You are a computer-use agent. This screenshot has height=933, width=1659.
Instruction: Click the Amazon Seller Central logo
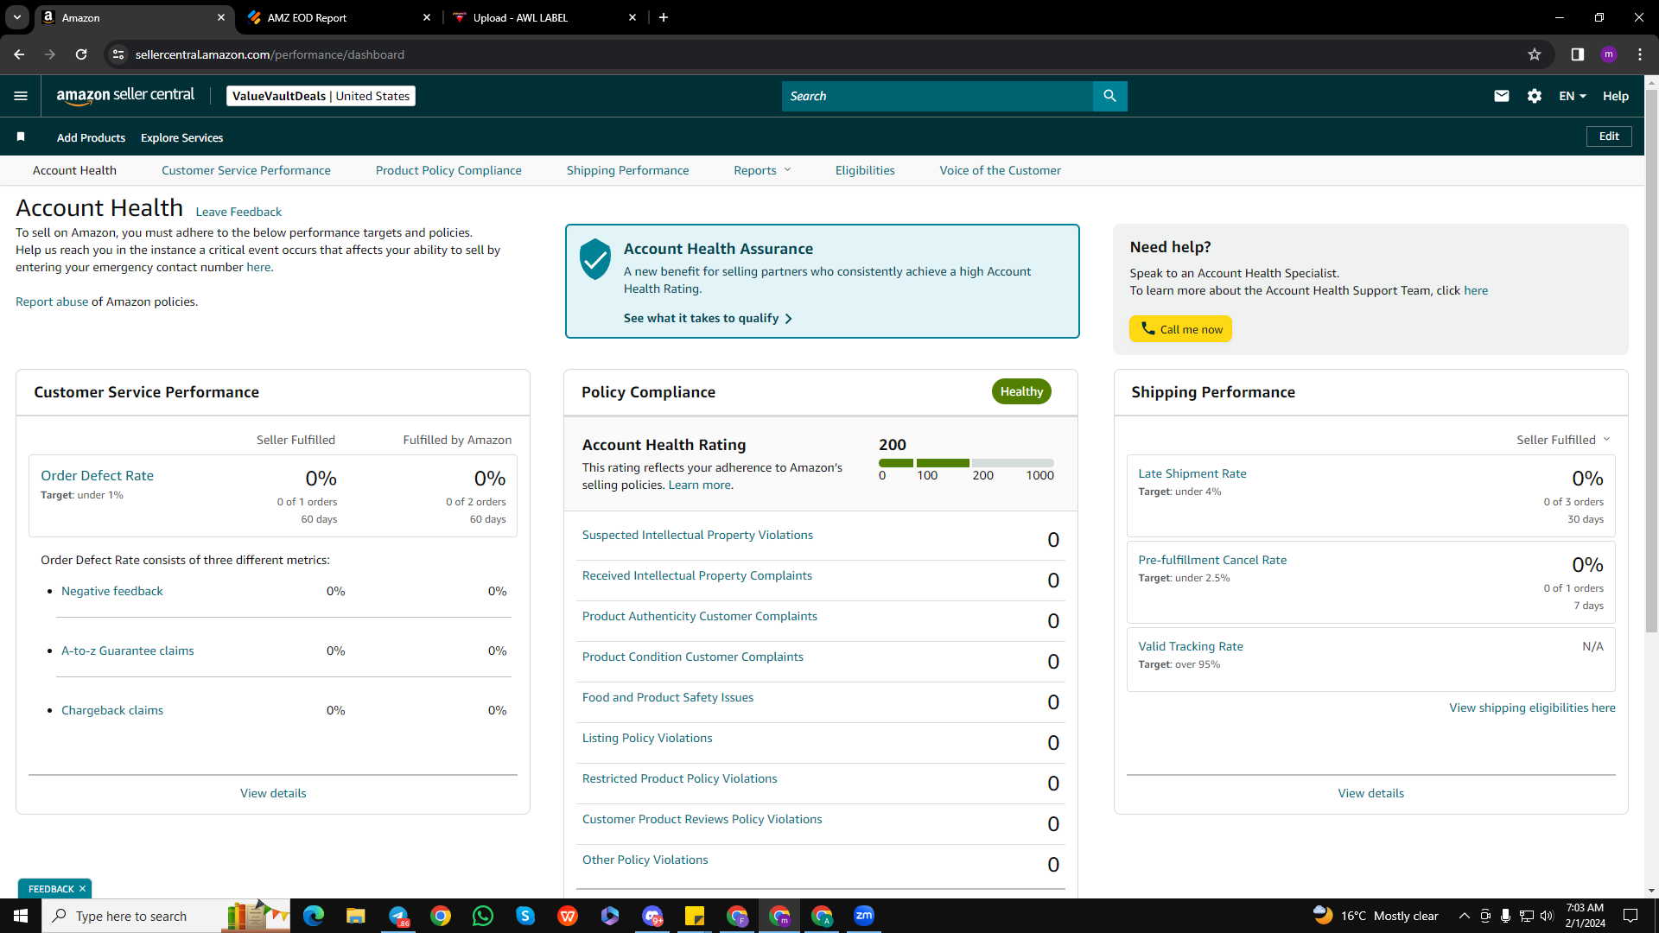(x=125, y=96)
